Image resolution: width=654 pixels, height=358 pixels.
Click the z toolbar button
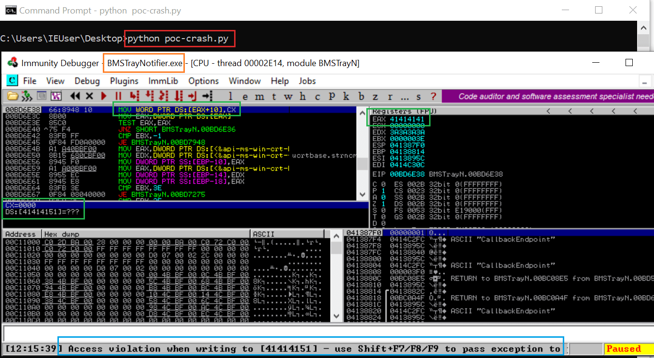click(x=376, y=96)
